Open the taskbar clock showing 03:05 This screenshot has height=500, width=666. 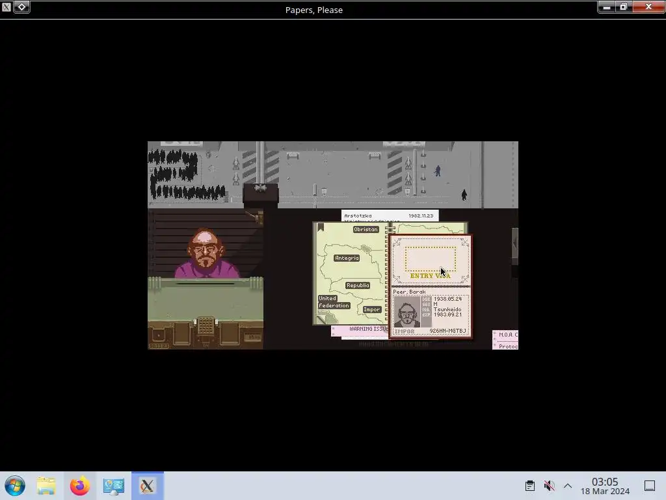[x=605, y=486]
